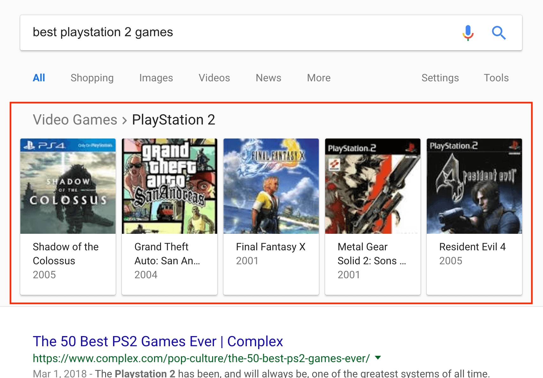Open the Resident Evil 4 cover image
This screenshot has width=543, height=378.
[474, 186]
